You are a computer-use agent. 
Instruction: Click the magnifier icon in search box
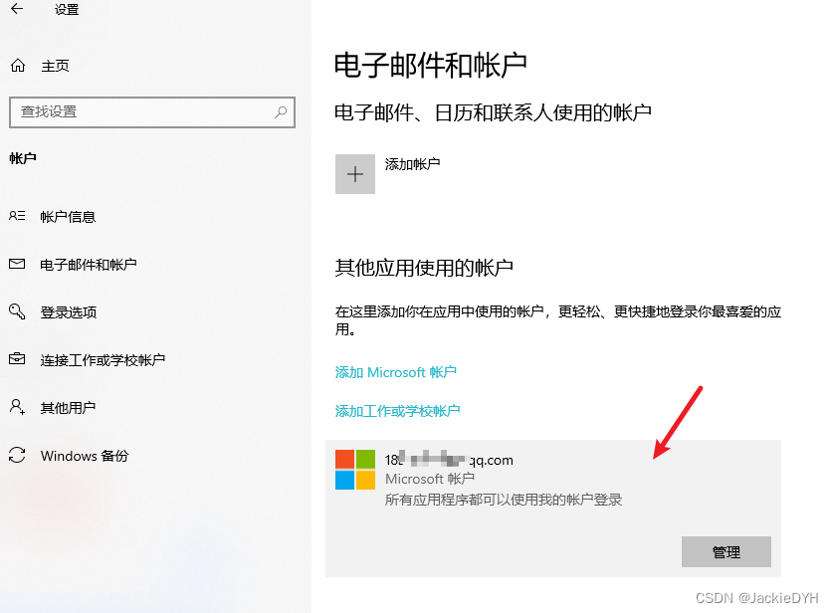point(281,111)
